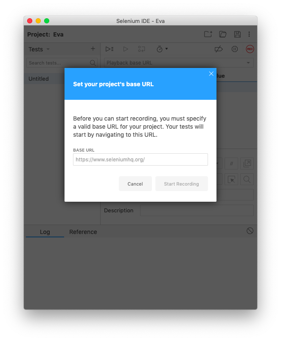Click the Cancel button in the dialog
Viewport: 281px width, 341px height.
pyautogui.click(x=135, y=184)
